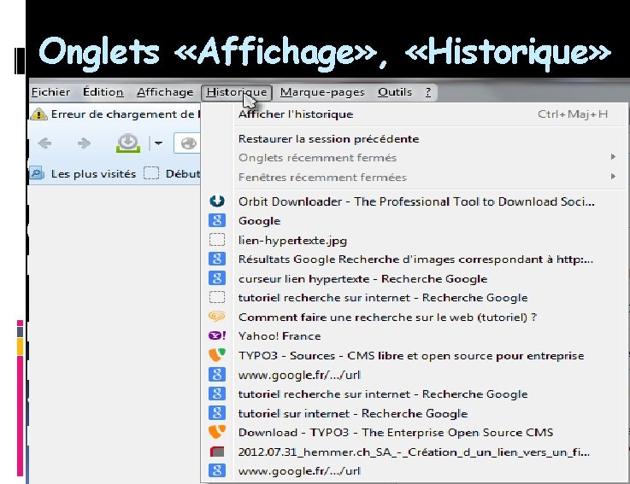Click TYPO3 favicon beside Download entry
Viewport: 630px width, 484px height.
point(217,432)
